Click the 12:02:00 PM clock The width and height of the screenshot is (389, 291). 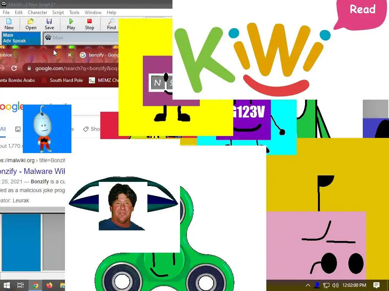pos(354,285)
